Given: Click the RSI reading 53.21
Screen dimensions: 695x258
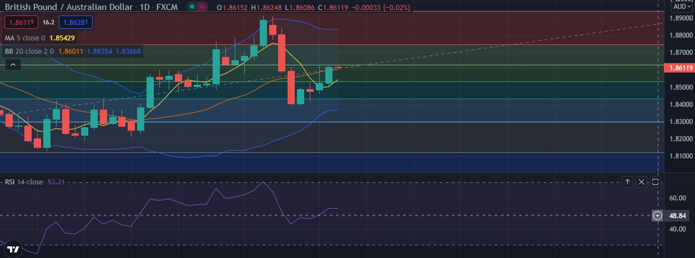Looking at the screenshot, I should [56, 182].
